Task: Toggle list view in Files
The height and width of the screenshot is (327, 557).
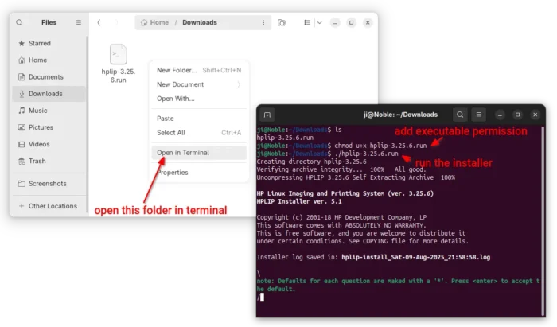Action: pos(306,23)
